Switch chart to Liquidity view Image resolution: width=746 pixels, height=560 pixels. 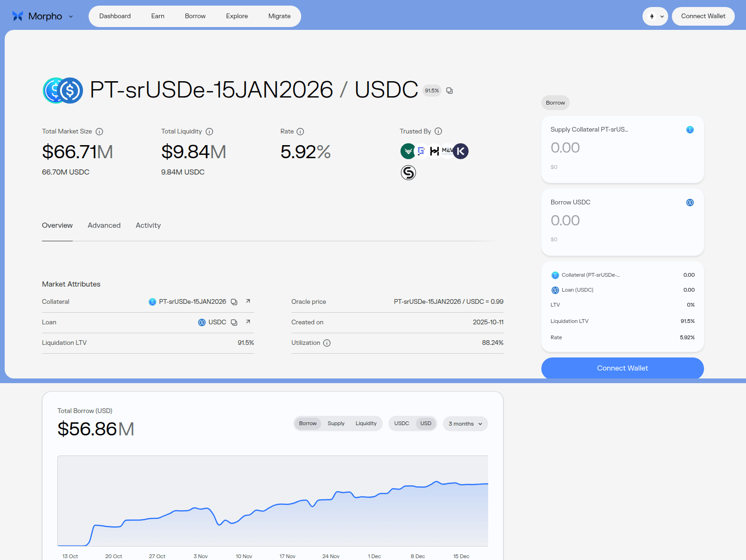coord(366,424)
